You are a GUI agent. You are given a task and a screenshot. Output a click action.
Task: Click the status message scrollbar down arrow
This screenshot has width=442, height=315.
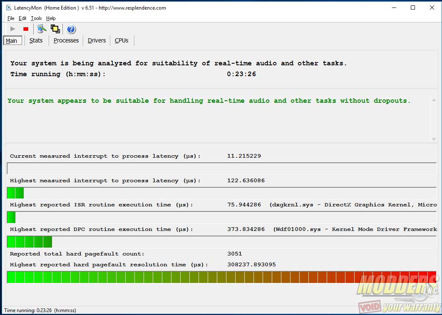pos(434,139)
